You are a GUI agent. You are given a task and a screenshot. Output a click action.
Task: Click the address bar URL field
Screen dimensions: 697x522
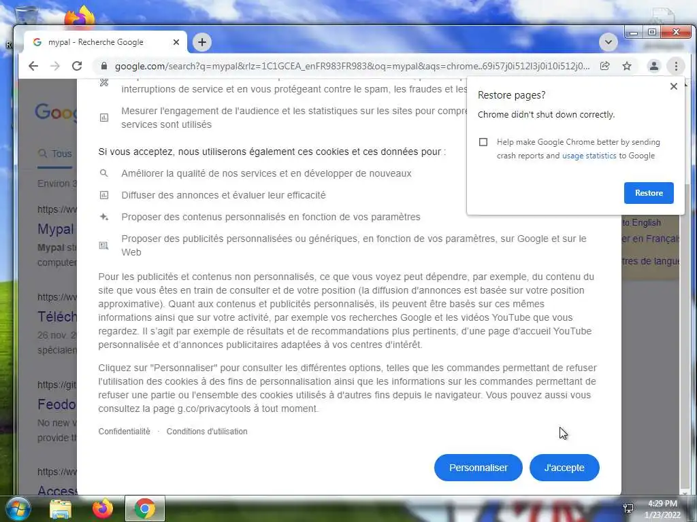(352, 66)
